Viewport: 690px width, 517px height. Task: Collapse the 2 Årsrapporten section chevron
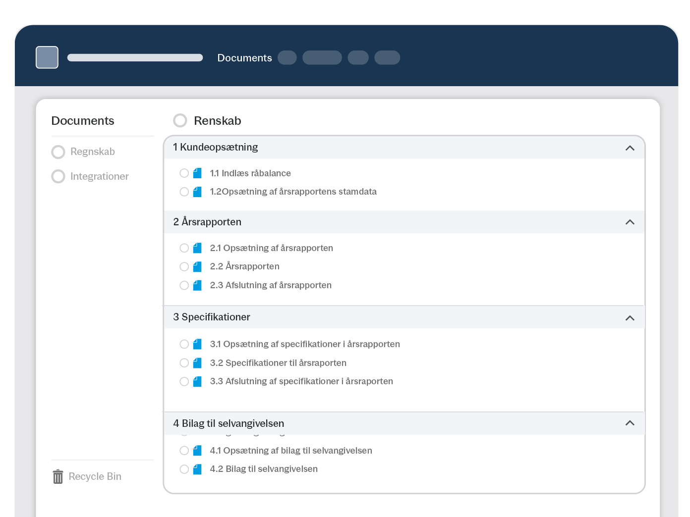(x=630, y=222)
